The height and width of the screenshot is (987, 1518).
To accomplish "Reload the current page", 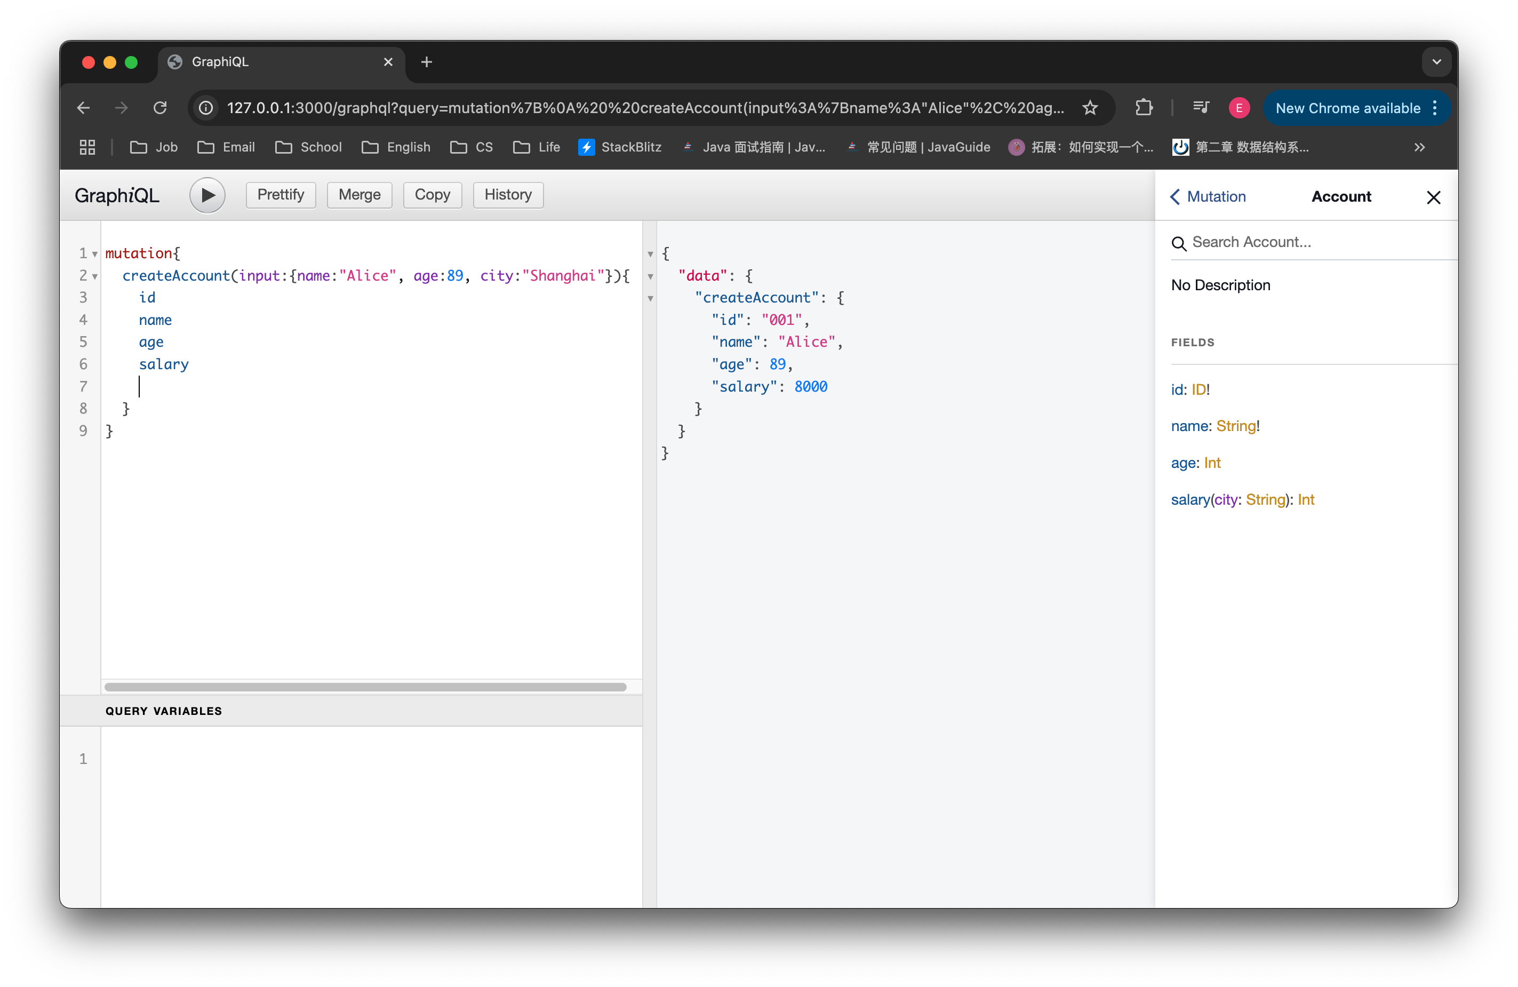I will (x=160, y=108).
